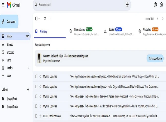Image resolution: width=166 pixels, height=122 pixels.
Task: Check the MExpress out for delivery email
Action: coord(36,106)
